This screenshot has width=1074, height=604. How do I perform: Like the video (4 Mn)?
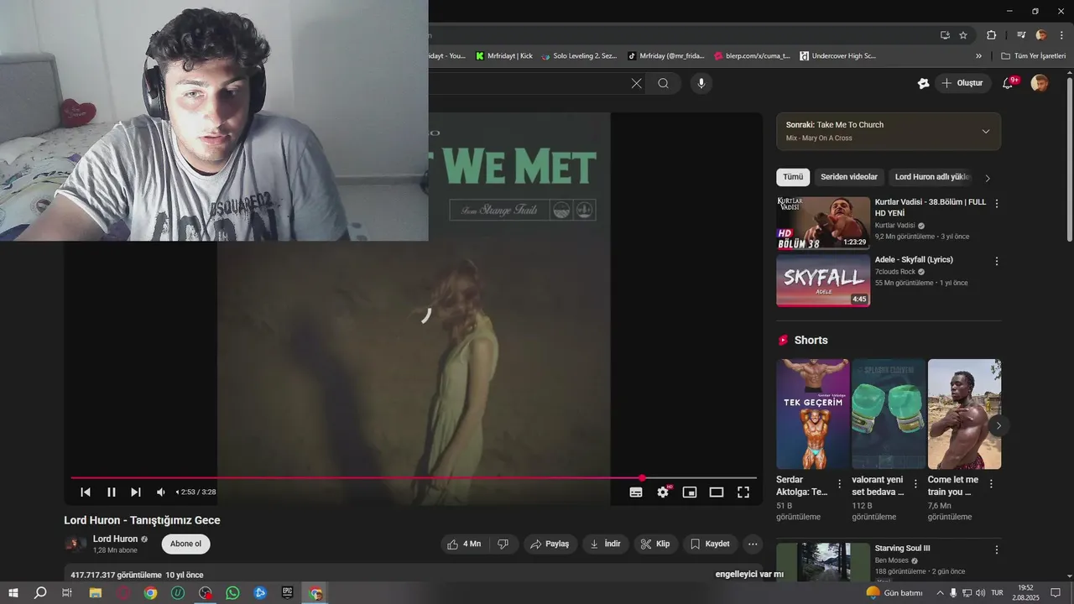464,544
